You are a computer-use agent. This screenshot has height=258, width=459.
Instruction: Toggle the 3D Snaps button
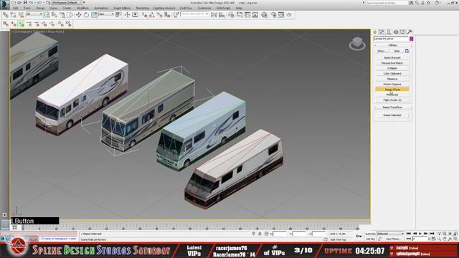(144, 14)
